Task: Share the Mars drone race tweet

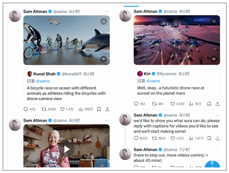Action: (218, 104)
